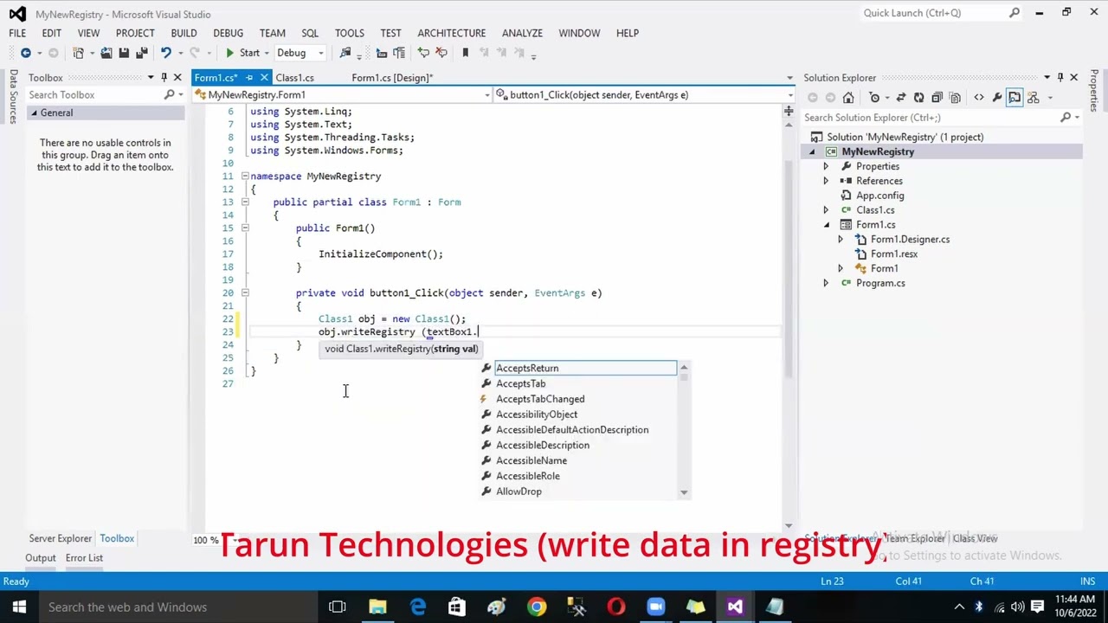Click the Search Solution Explorer field
This screenshot has width=1108, height=623.
pos(931,118)
